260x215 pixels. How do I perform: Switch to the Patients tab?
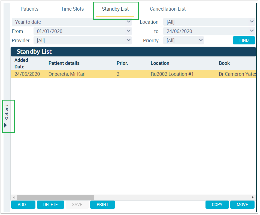29,9
